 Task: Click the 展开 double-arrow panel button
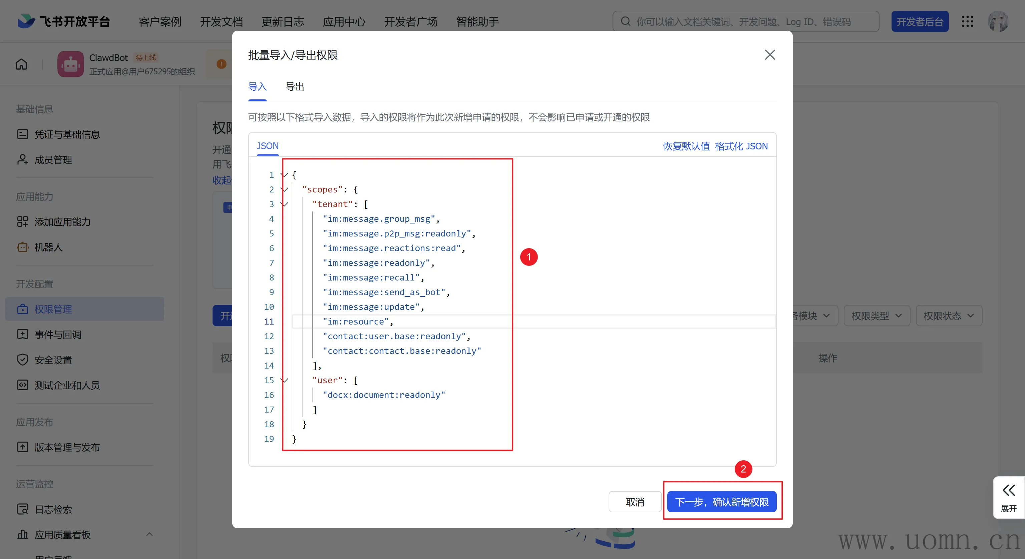1008,497
